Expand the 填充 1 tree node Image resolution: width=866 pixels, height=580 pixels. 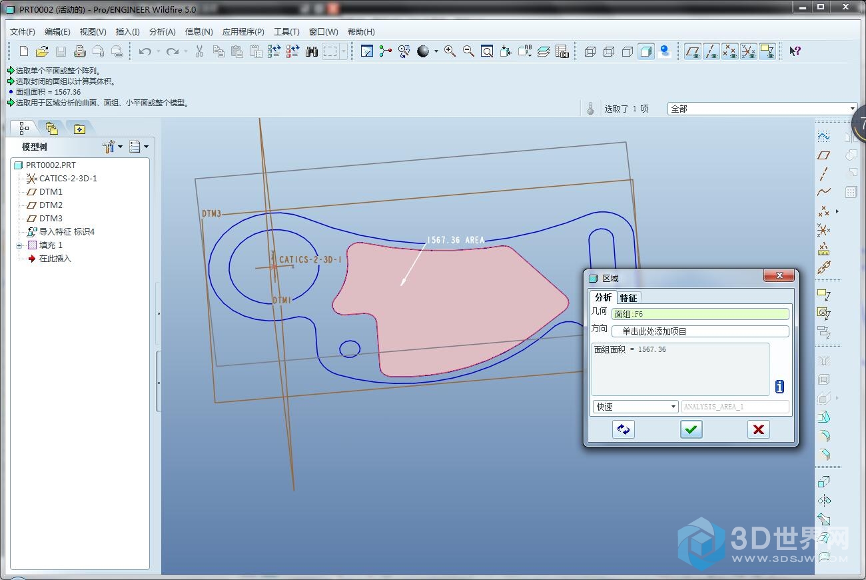[19, 245]
